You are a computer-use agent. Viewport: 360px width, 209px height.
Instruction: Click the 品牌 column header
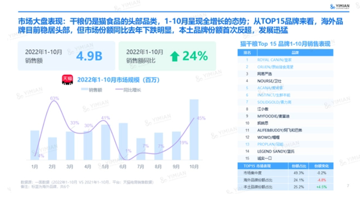point(295,53)
